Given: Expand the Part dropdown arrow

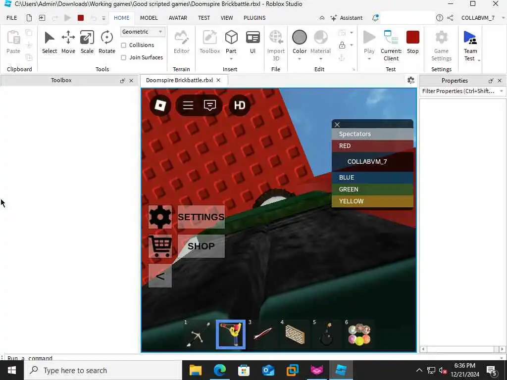Looking at the screenshot, I should click(231, 59).
